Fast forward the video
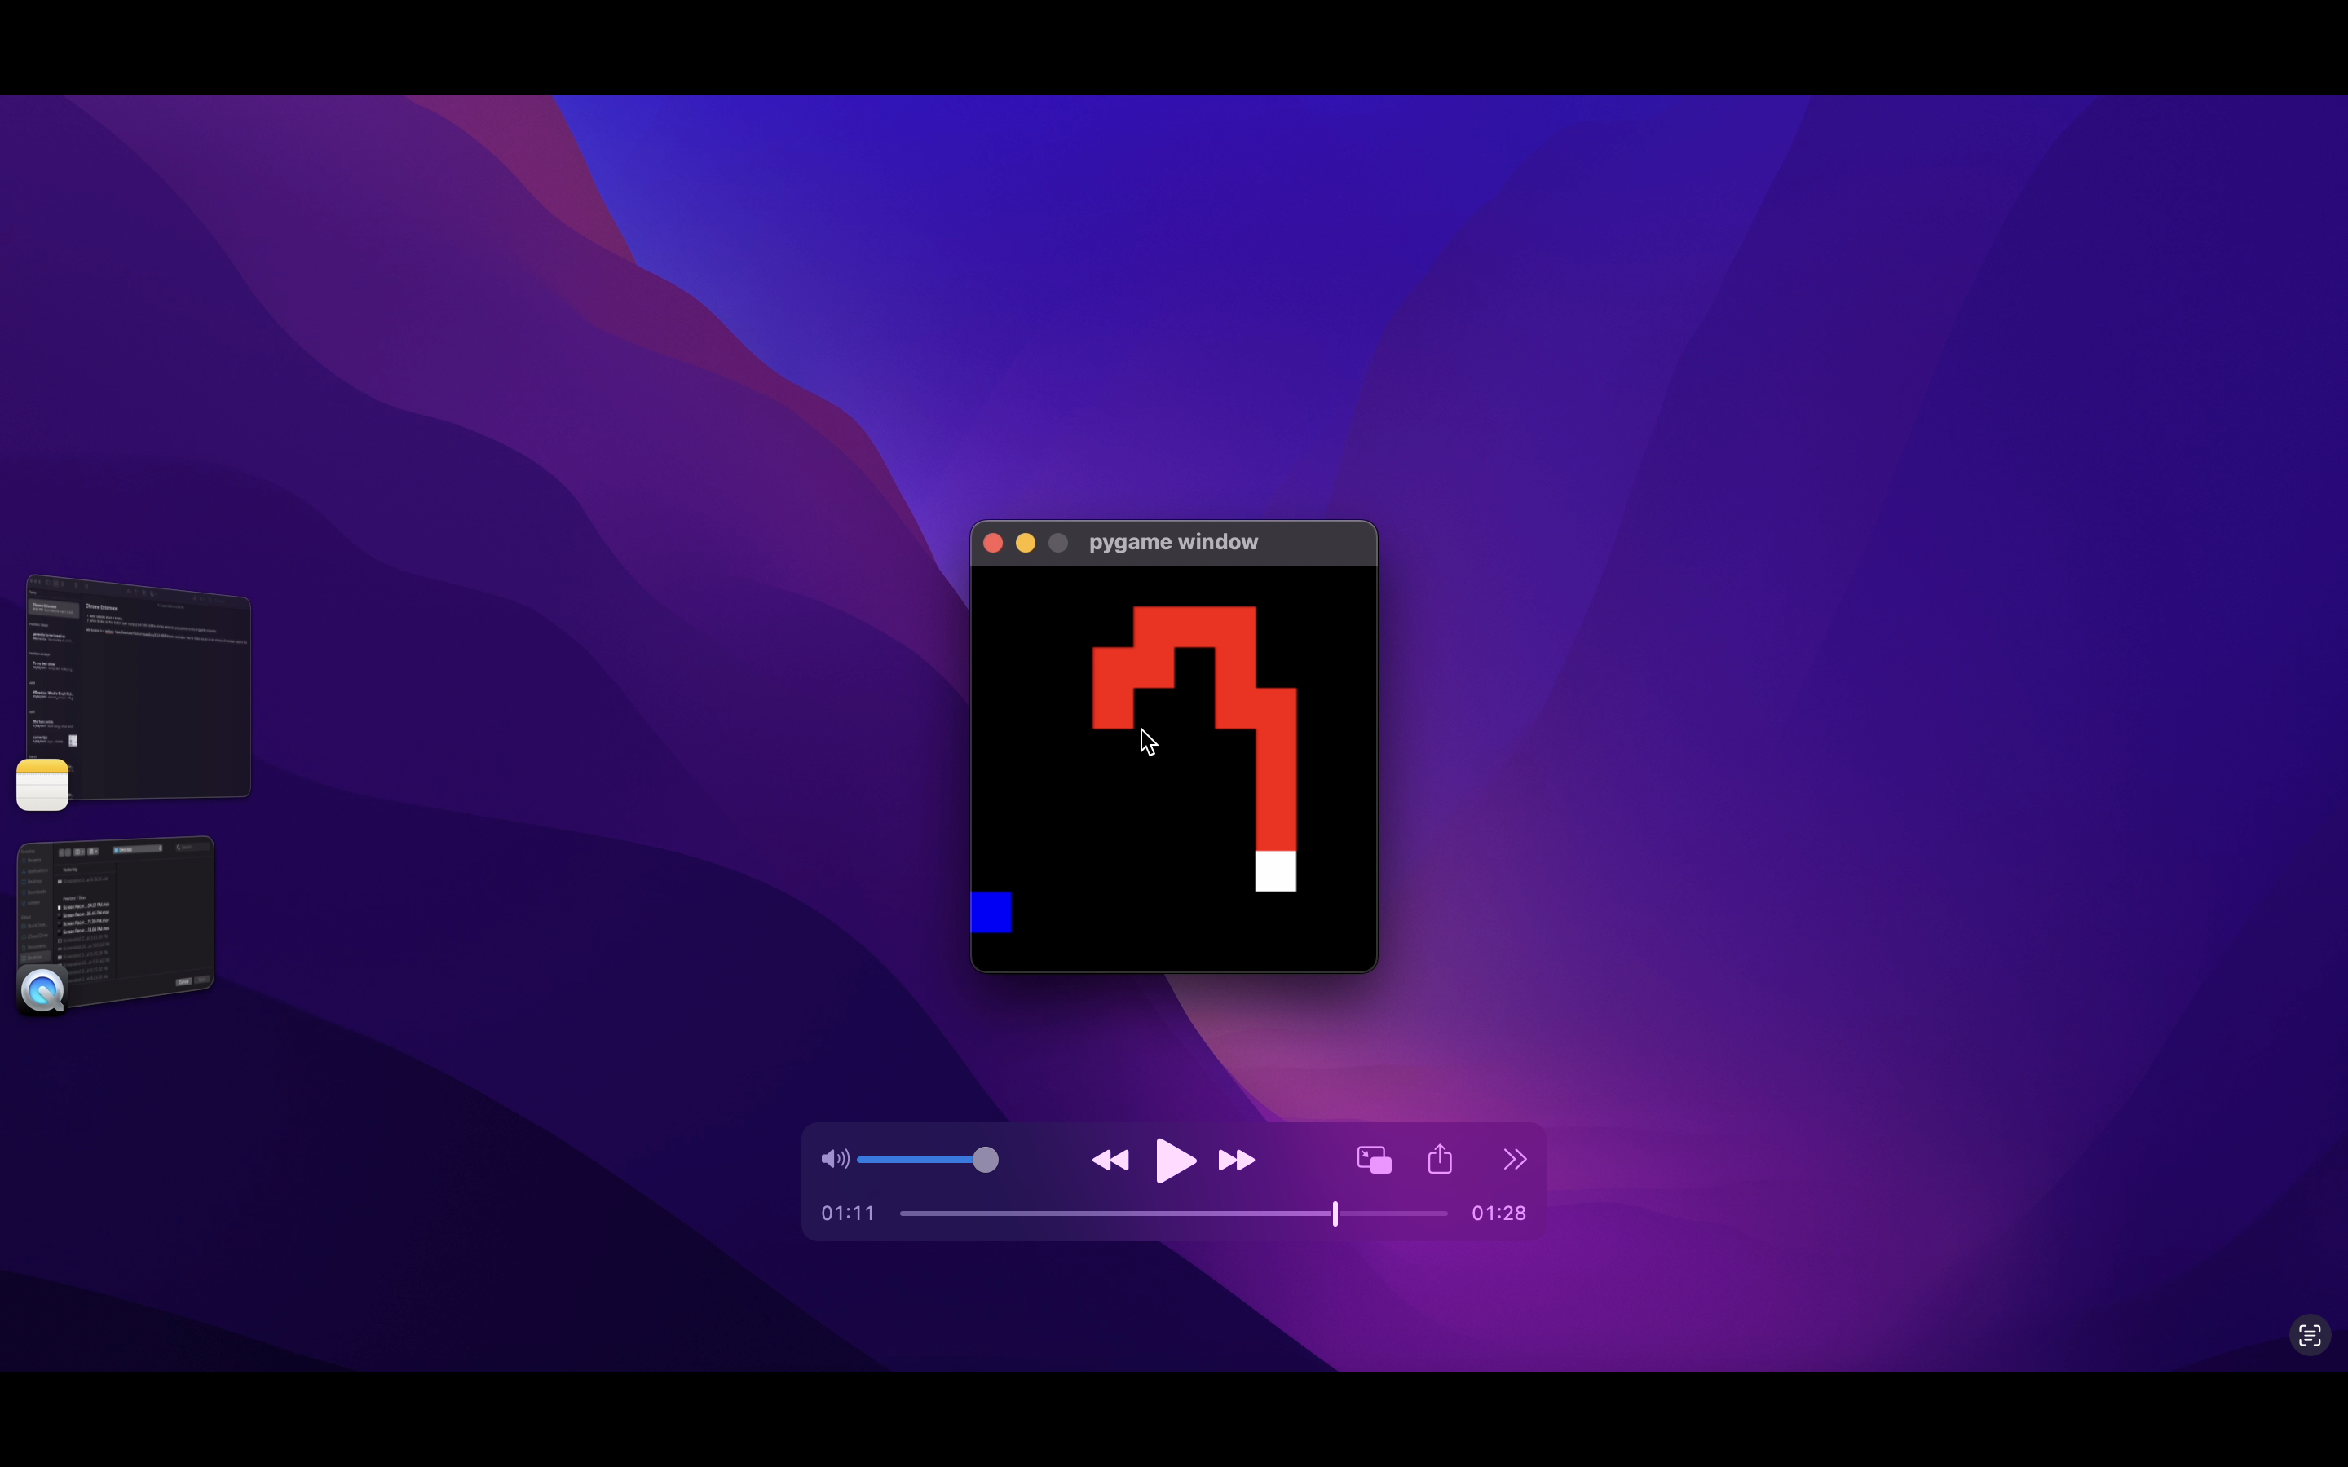This screenshot has height=1467, width=2348. coord(1236,1161)
